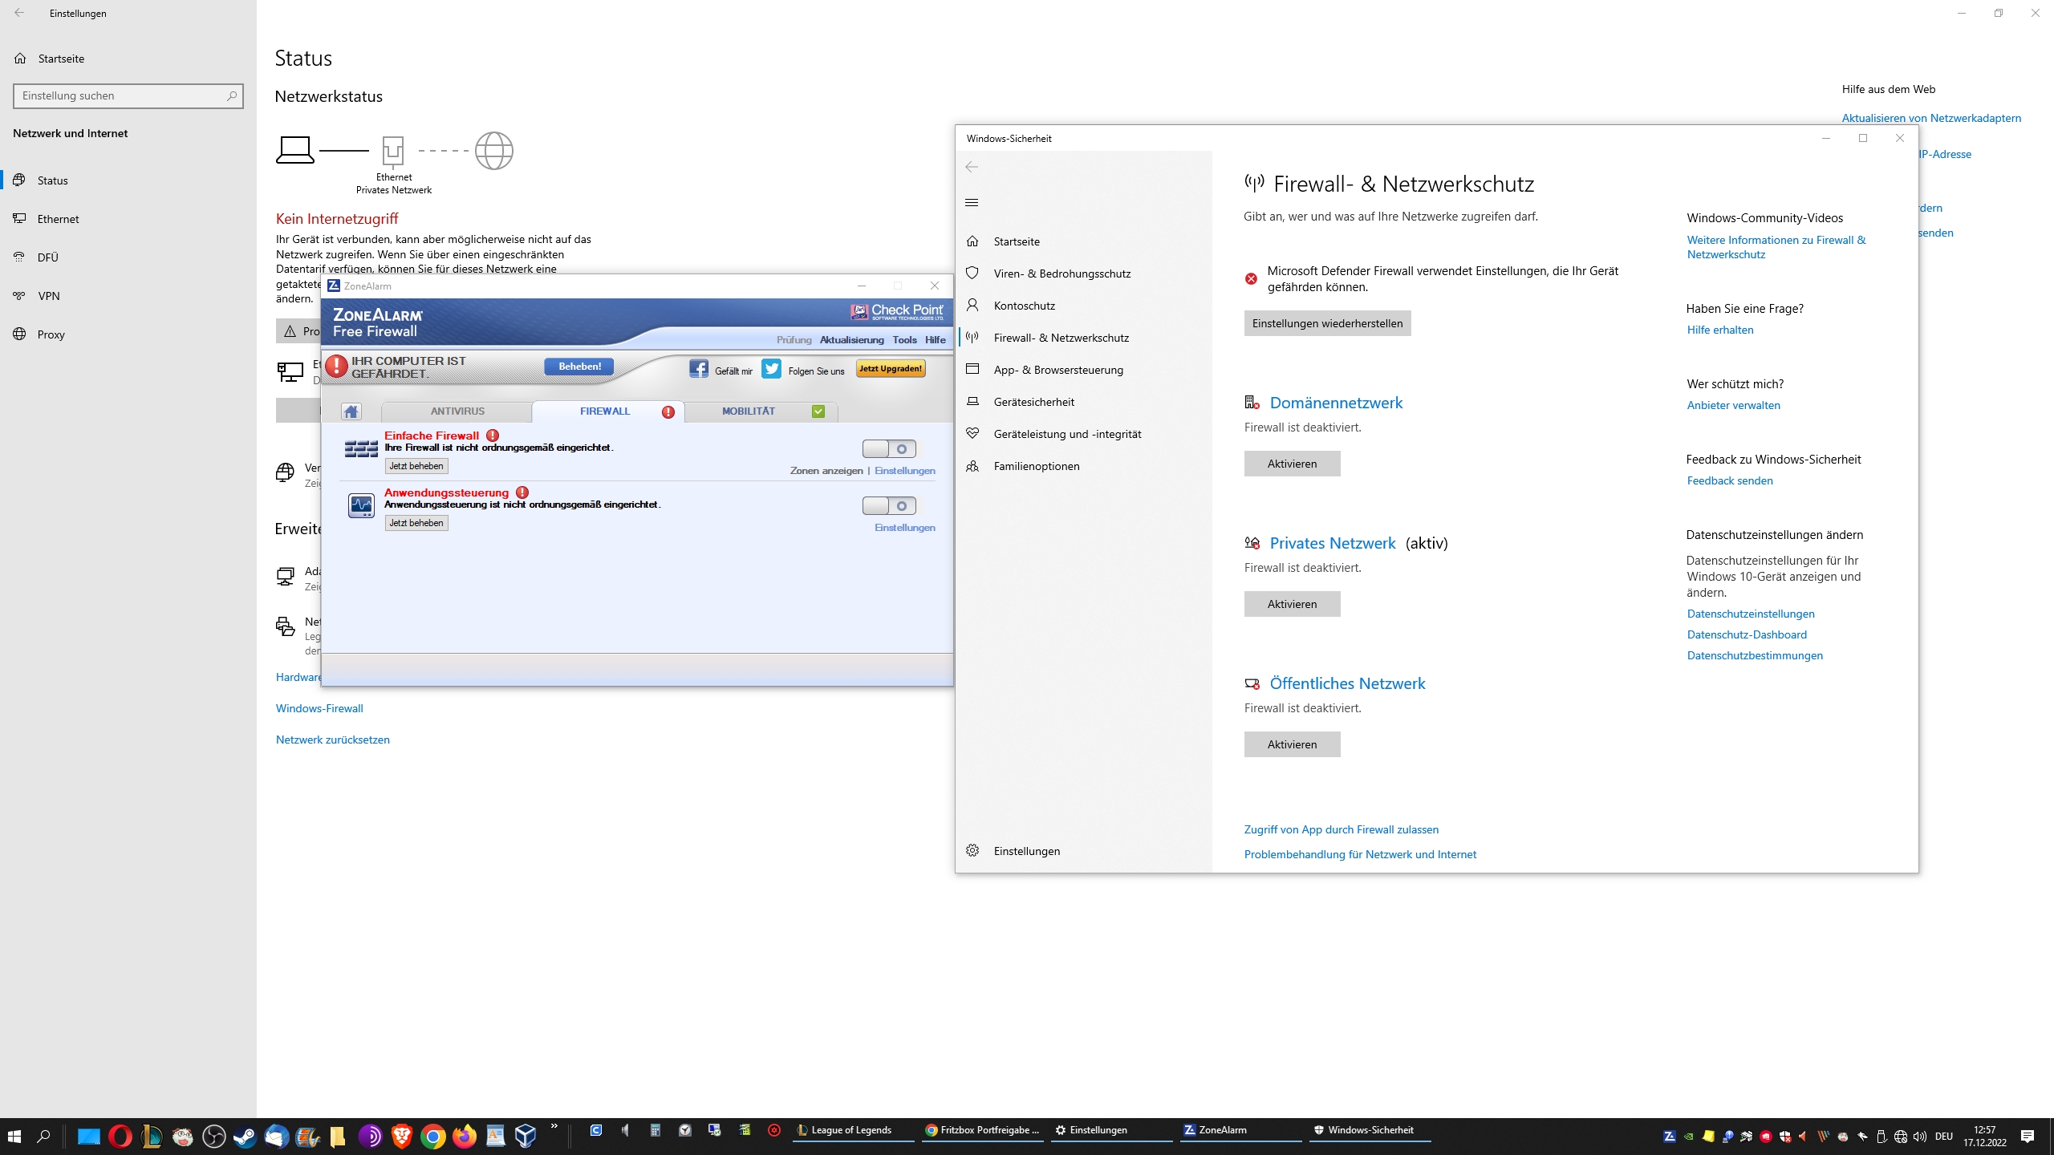
Task: Click the ZoneAlarm home icon tab
Action: (x=351, y=411)
